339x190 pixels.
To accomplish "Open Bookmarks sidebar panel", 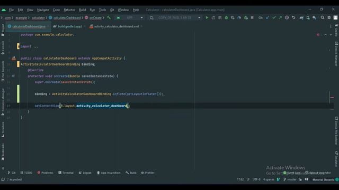I will pos(3,152).
